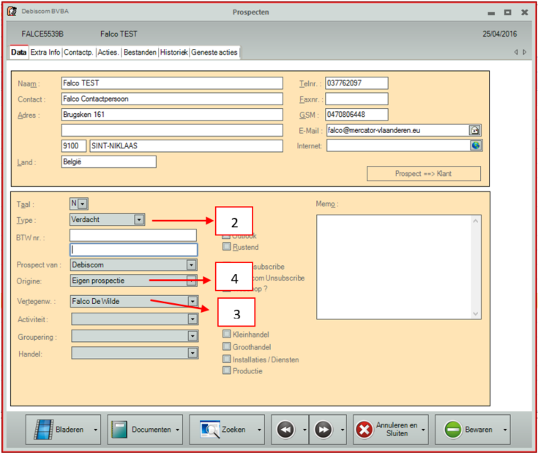This screenshot has height=453, width=538.
Task: Go to the previous record with the rewind icon
Action: pos(286,430)
